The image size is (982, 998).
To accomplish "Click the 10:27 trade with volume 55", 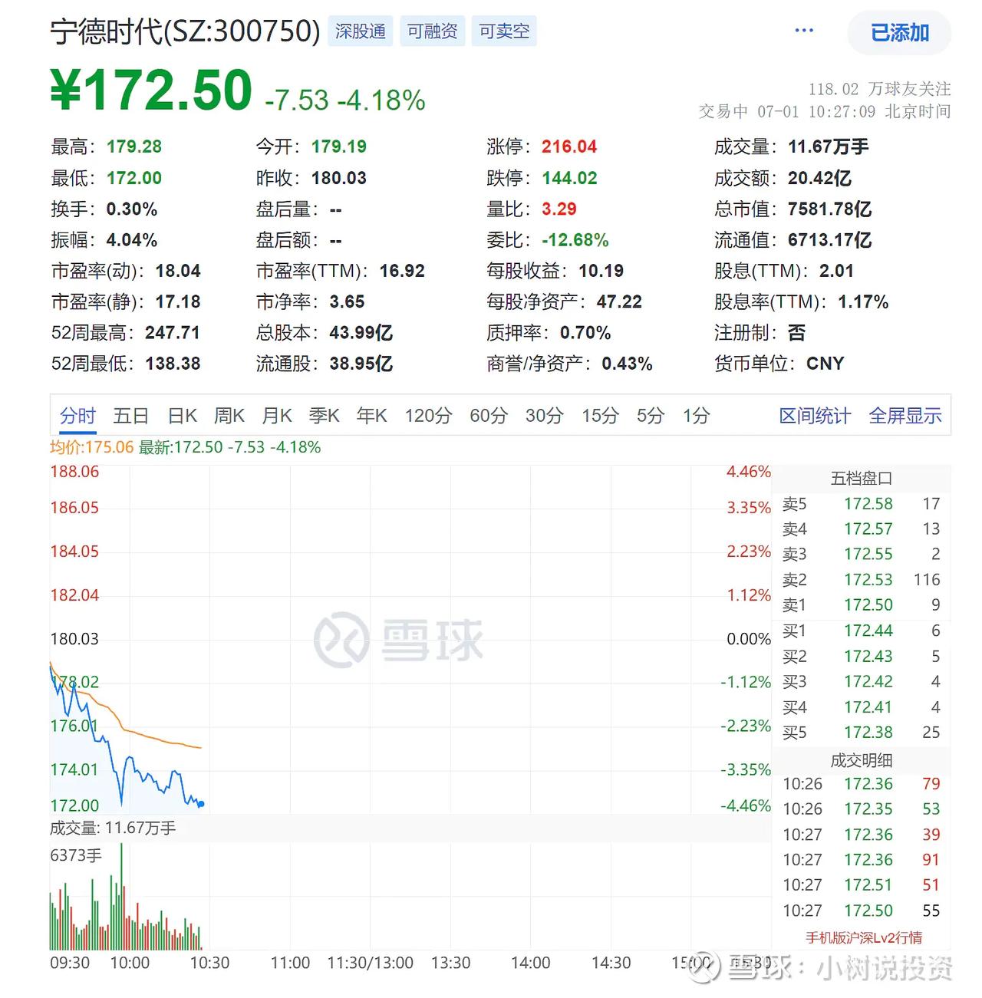I will pyautogui.click(x=862, y=911).
